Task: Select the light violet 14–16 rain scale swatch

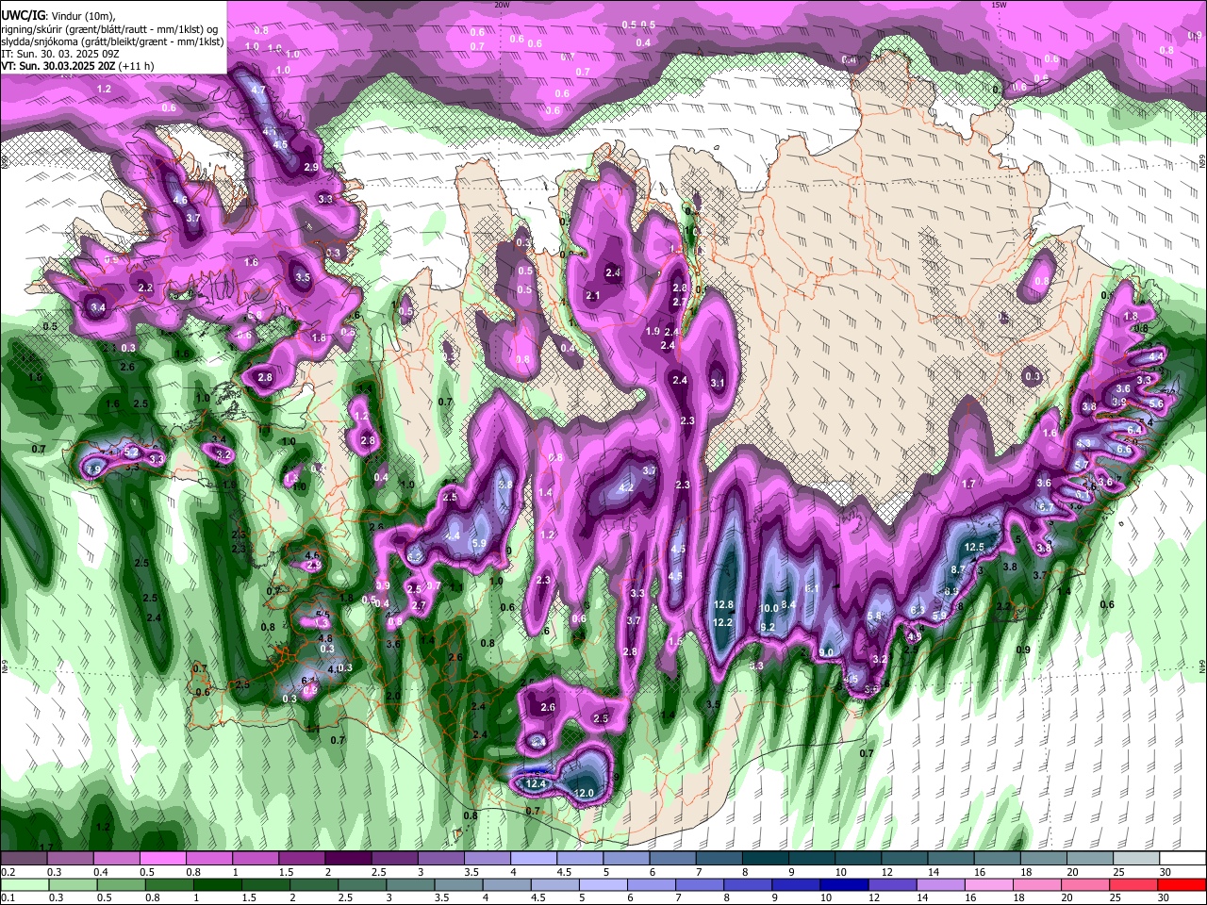Action: pos(940,884)
